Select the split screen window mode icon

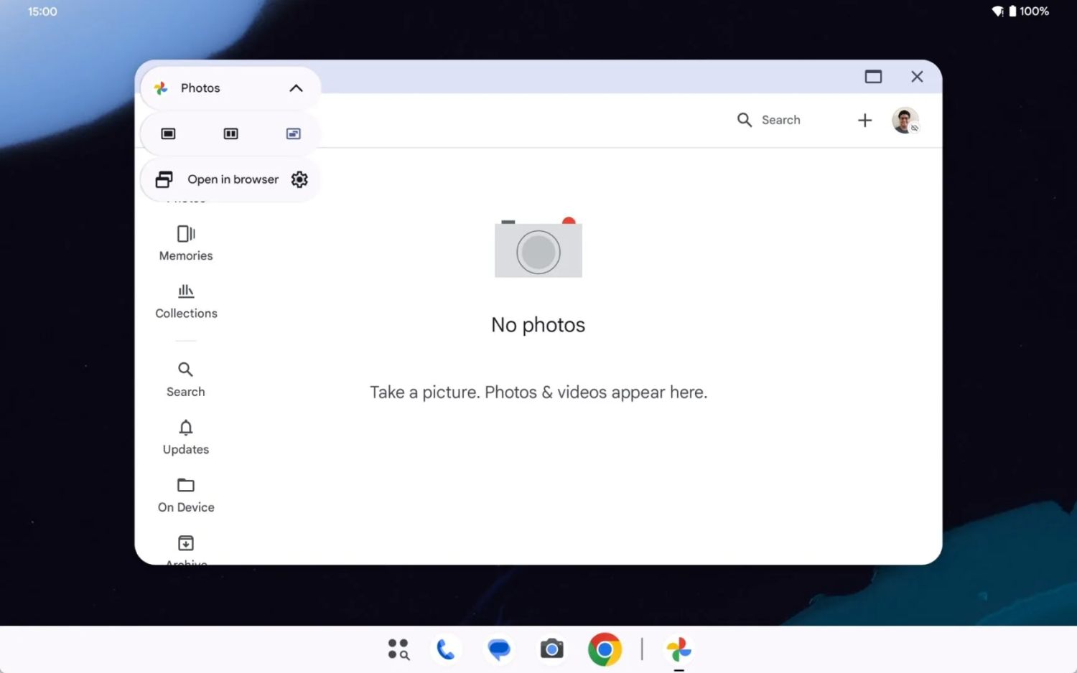[x=230, y=134]
